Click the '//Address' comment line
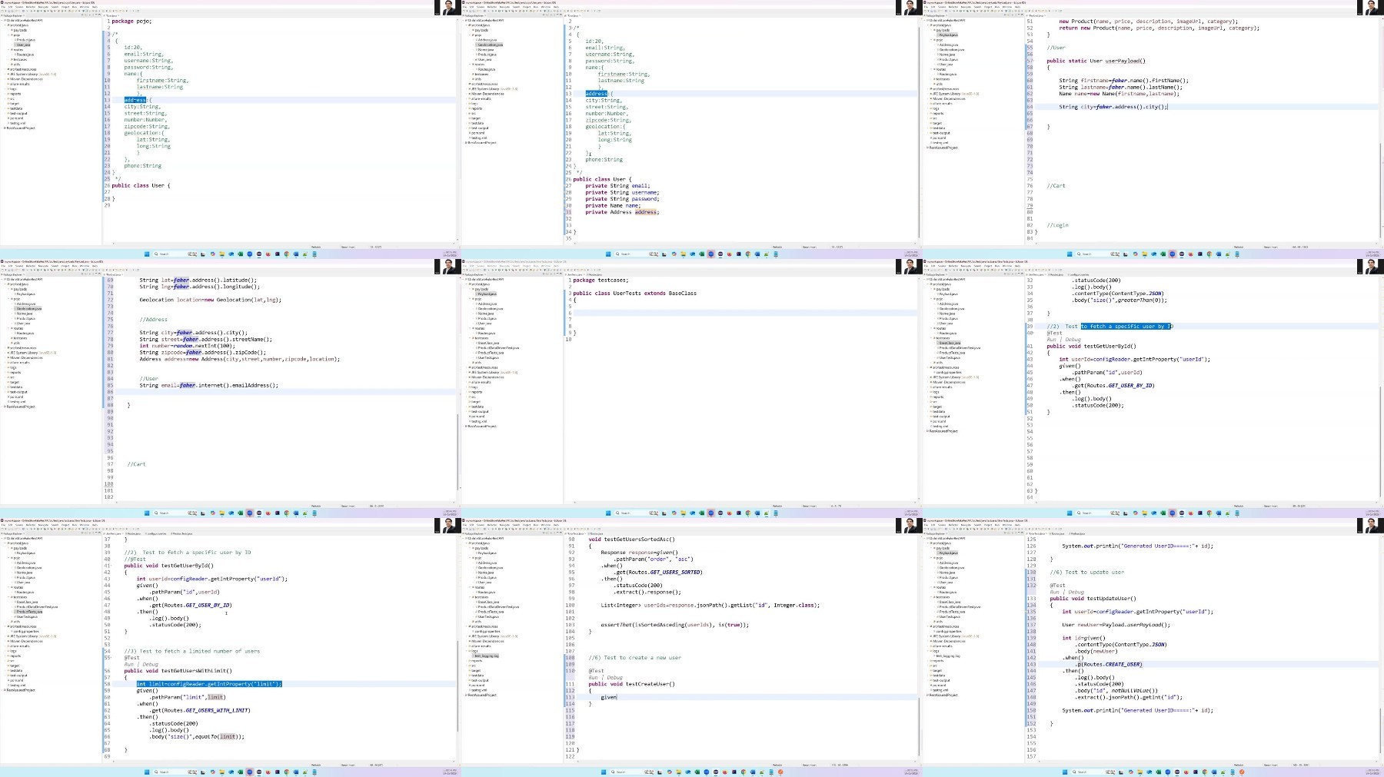The height and width of the screenshot is (777, 1384). [153, 320]
